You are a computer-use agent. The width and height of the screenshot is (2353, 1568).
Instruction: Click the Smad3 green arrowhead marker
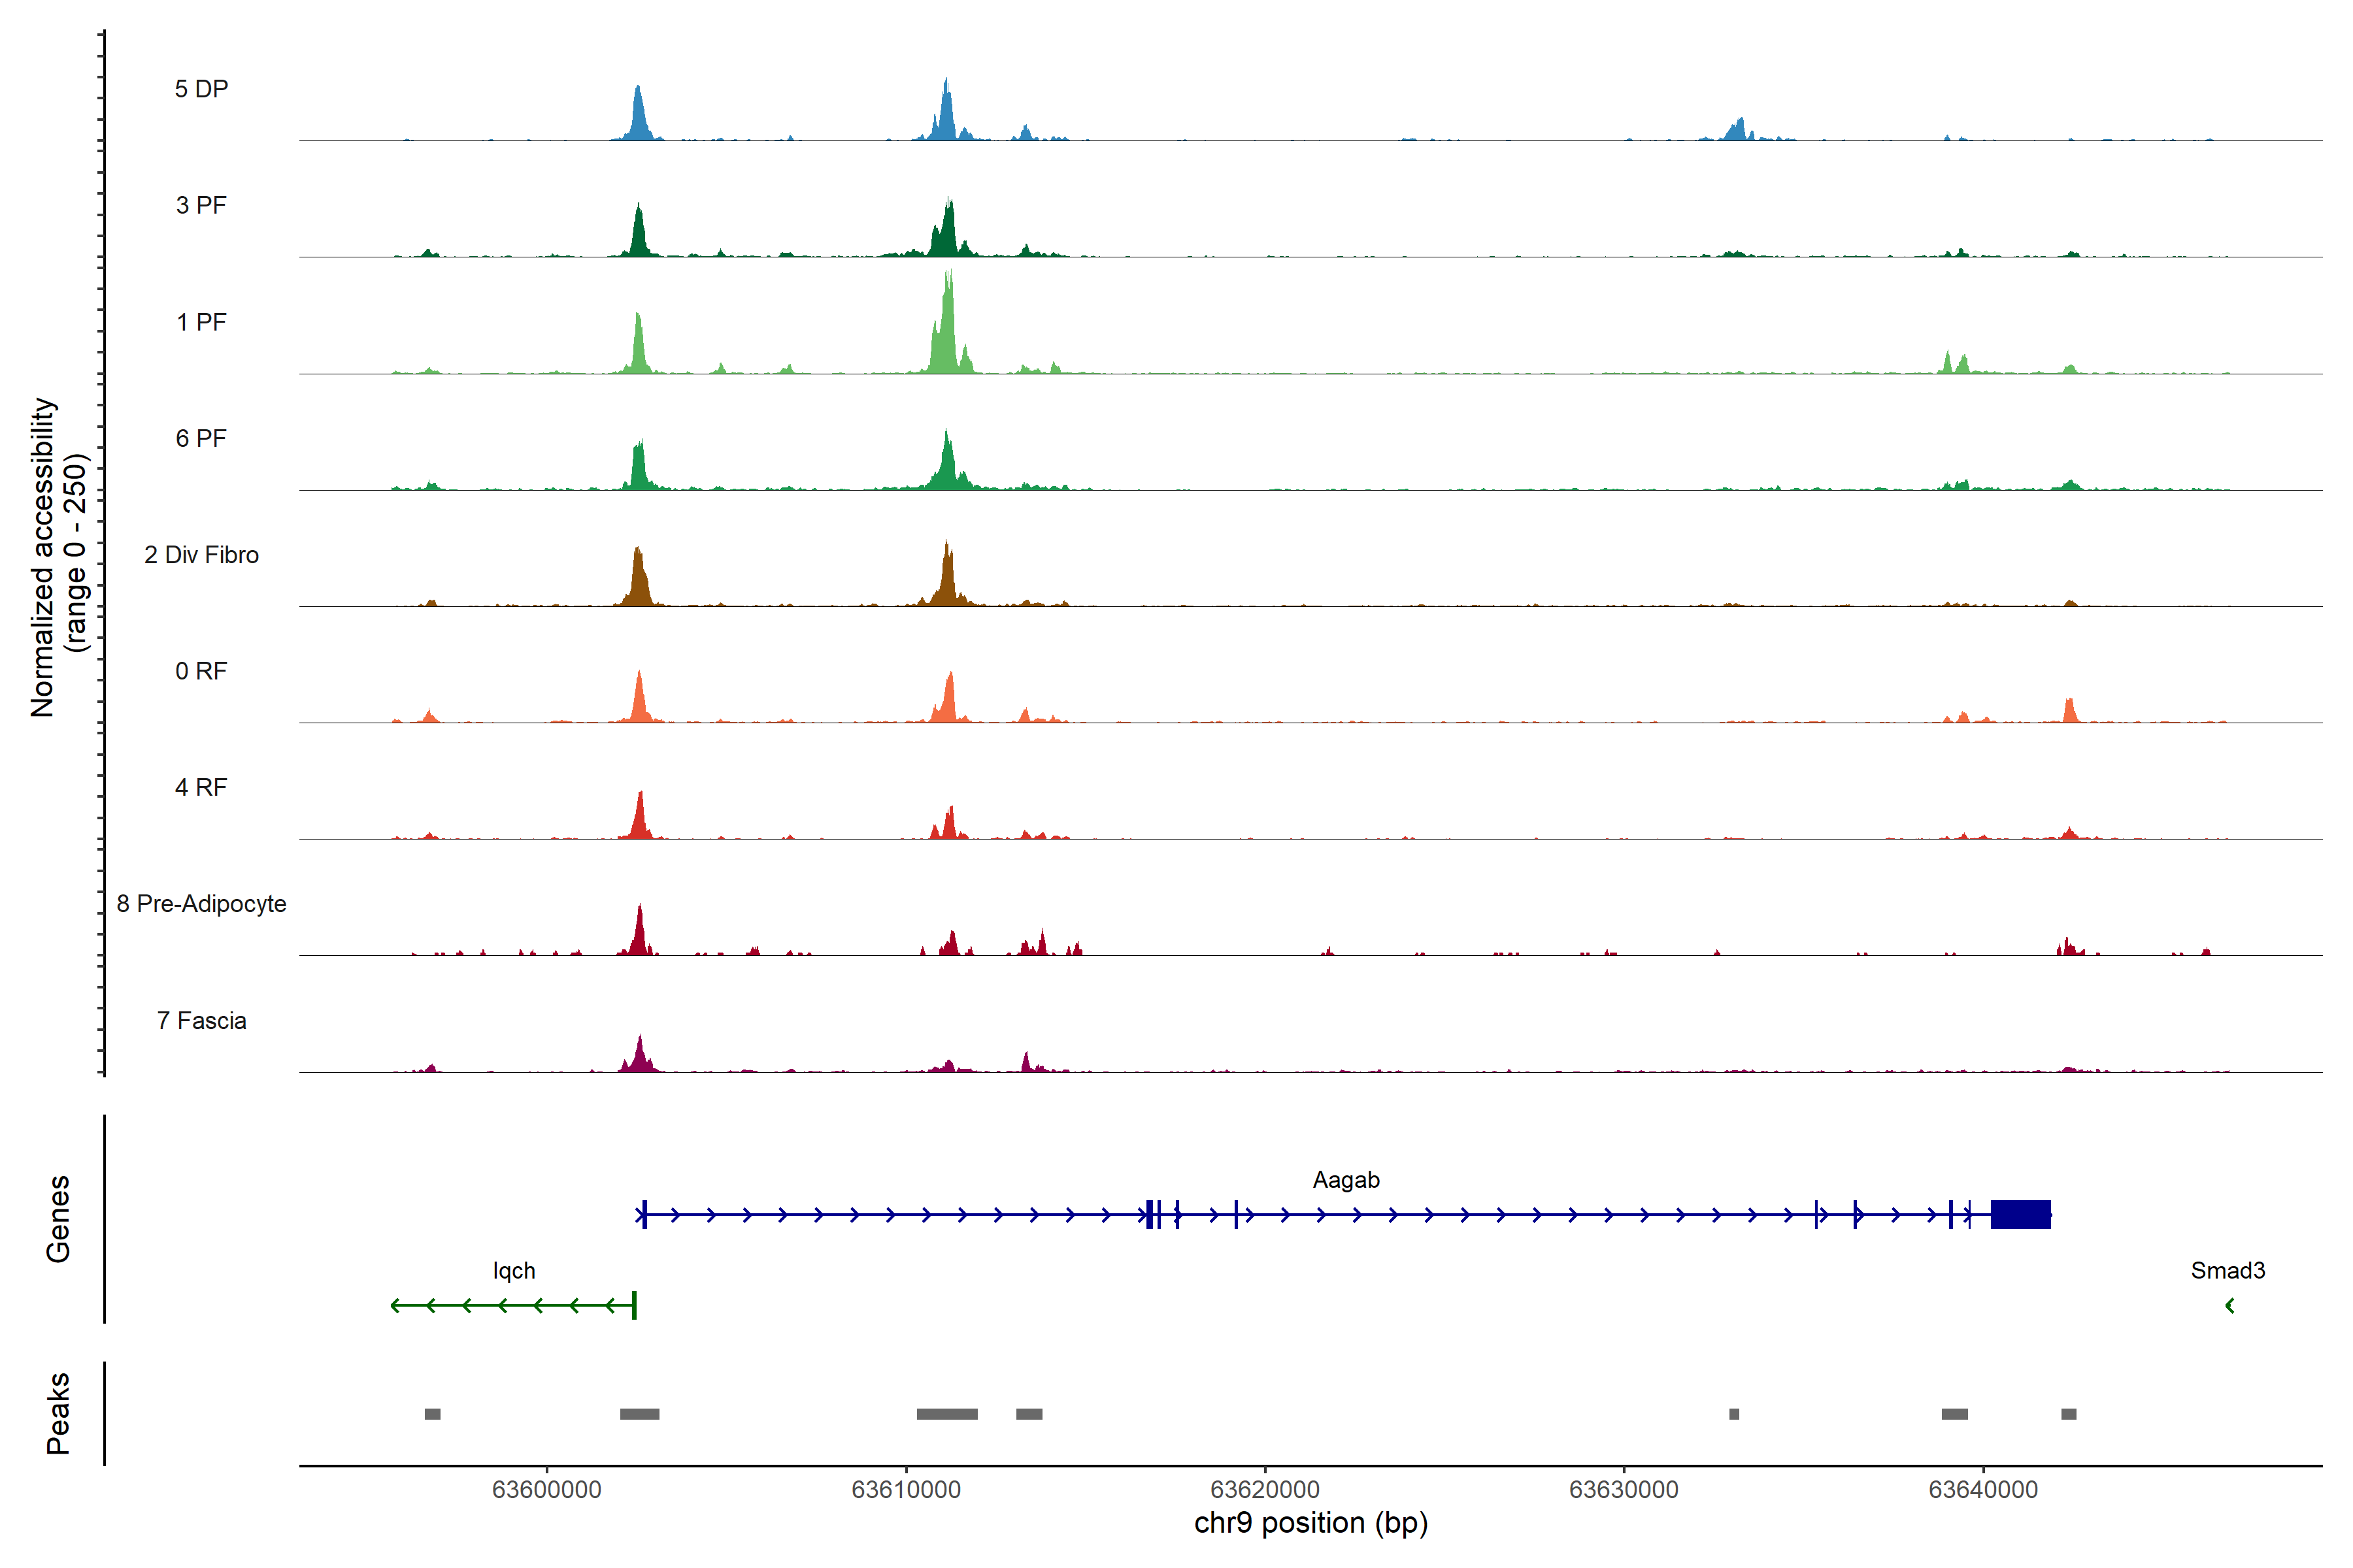pyautogui.click(x=2229, y=1305)
